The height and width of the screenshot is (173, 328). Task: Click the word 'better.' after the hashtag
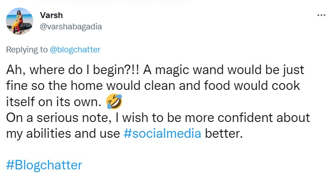[x=224, y=133]
